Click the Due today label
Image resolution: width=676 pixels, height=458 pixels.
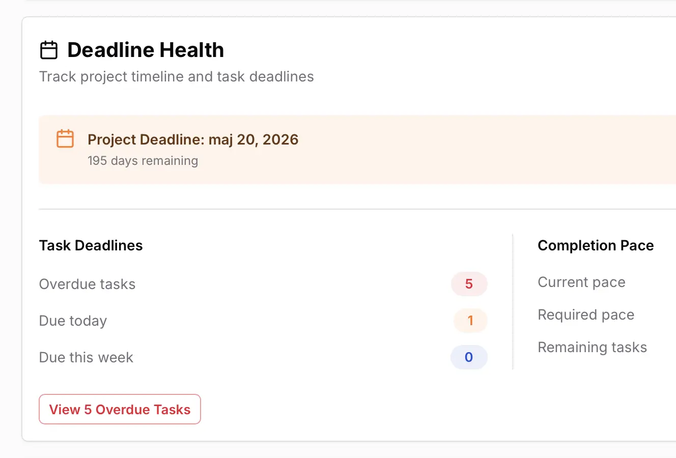pyautogui.click(x=73, y=321)
